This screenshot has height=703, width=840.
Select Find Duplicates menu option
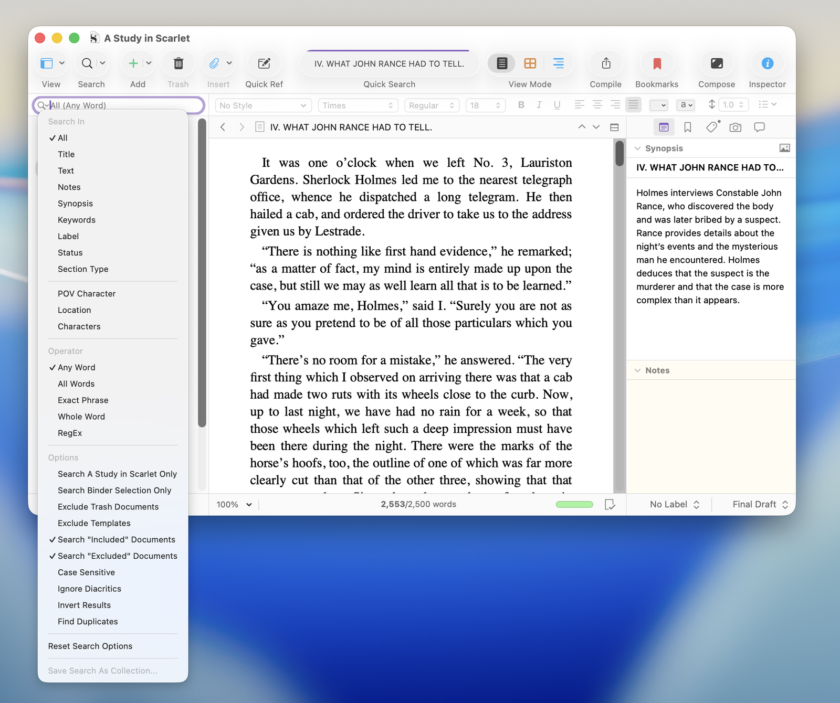[x=88, y=622]
